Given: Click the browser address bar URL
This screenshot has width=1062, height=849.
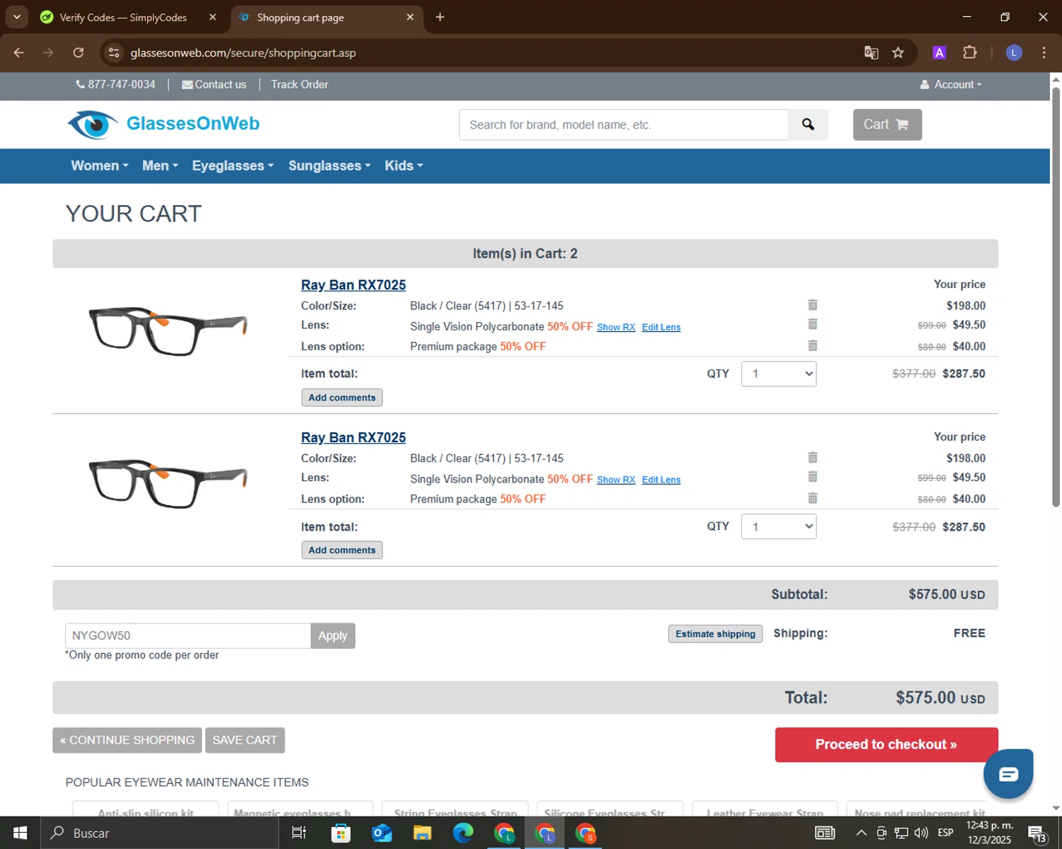Looking at the screenshot, I should (243, 52).
